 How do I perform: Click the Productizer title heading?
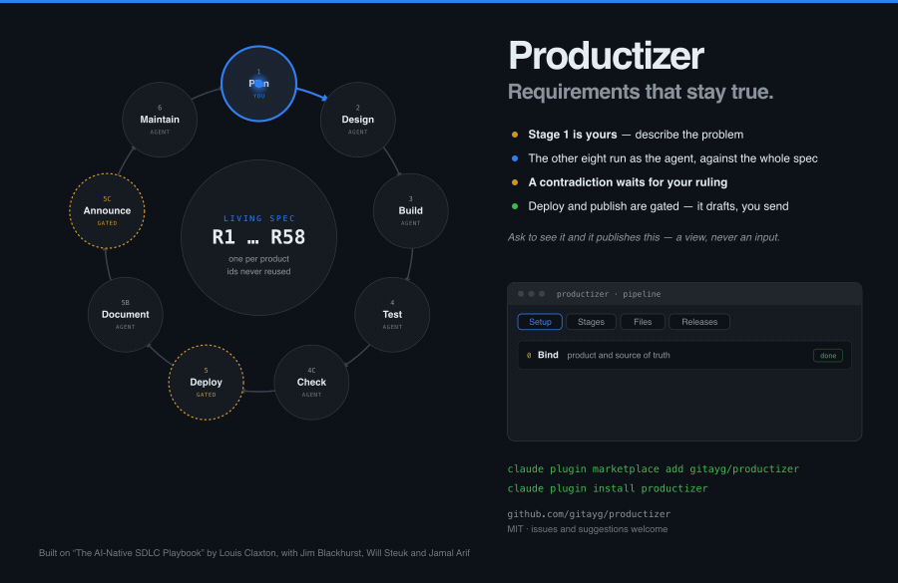coord(606,56)
